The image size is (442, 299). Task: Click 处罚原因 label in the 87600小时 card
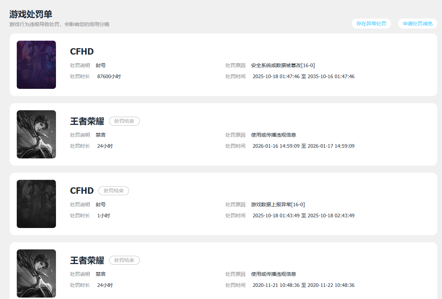pyautogui.click(x=235, y=65)
